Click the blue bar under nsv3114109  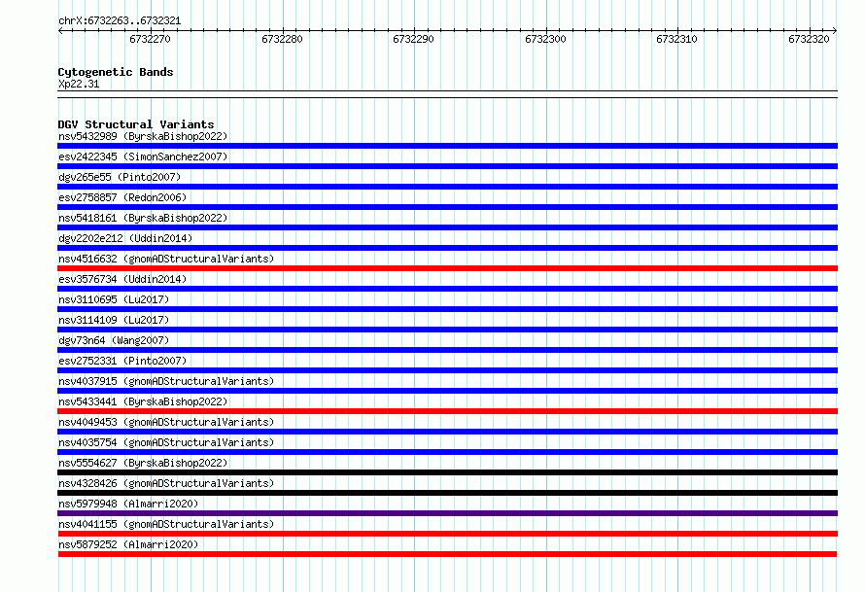point(447,330)
